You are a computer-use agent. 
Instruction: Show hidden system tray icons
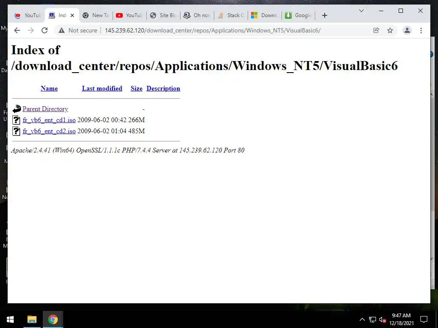point(362,319)
